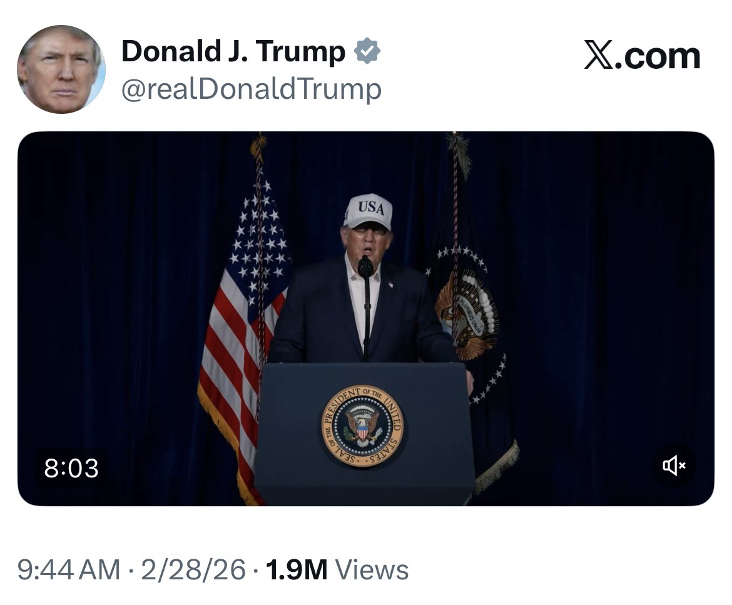The width and height of the screenshot is (732, 605).
Task: Open the 1.9M view count
Action: [x=297, y=570]
